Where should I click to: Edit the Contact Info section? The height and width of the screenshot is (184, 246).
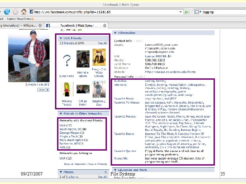click(139, 41)
